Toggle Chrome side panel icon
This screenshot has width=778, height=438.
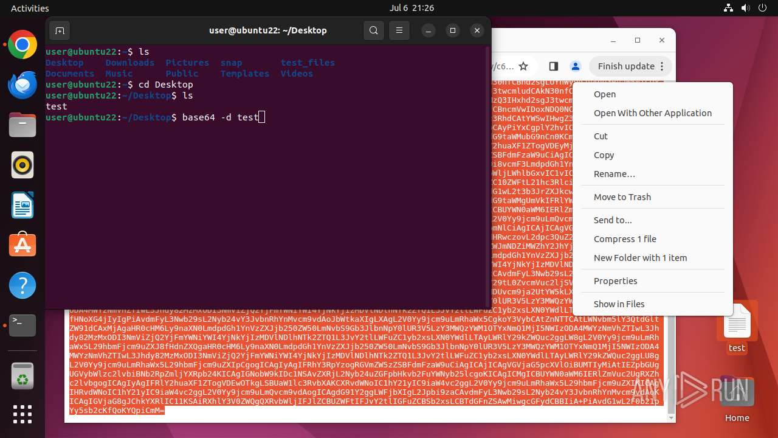pos(553,66)
